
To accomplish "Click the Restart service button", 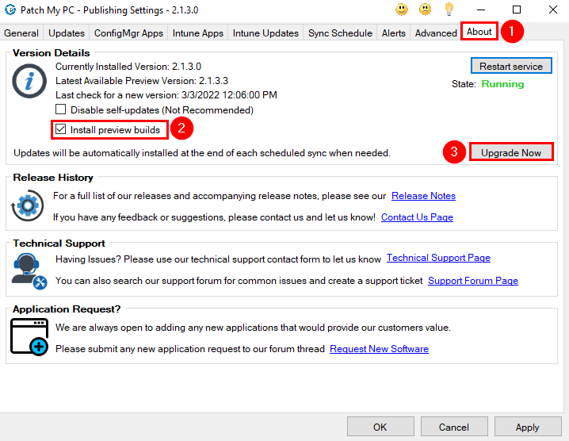I will (511, 66).
